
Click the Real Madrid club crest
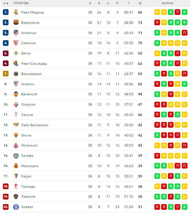pyautogui.click(x=16, y=12)
